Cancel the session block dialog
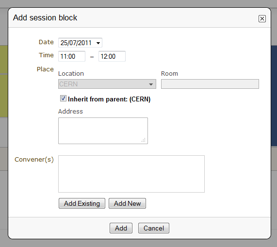 tap(154, 228)
